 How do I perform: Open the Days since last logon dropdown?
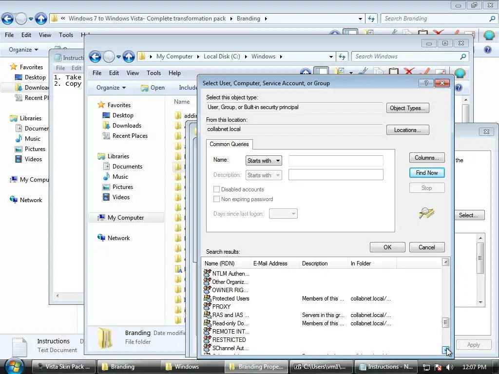283,214
